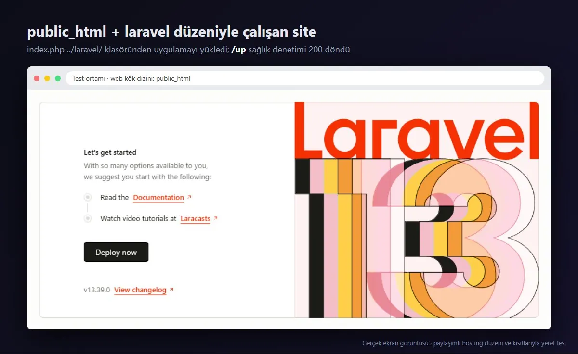The image size is (578, 354).
Task: Click the subtitle mentioning /up sağlık denetimi
Action: [x=188, y=50]
